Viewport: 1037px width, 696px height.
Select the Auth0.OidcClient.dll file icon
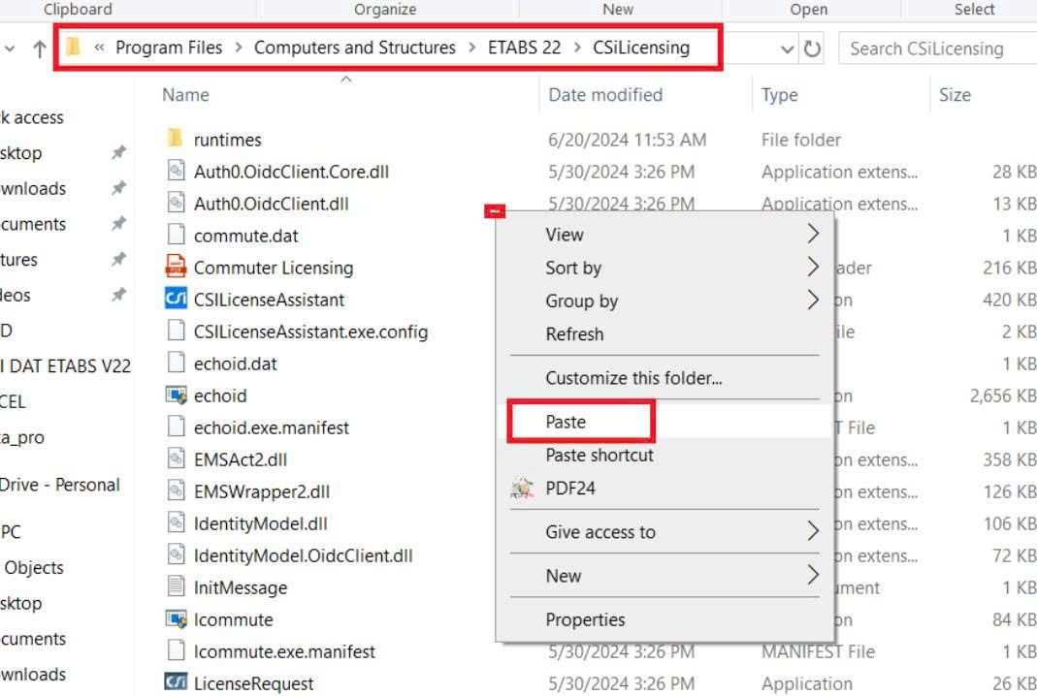coord(176,203)
